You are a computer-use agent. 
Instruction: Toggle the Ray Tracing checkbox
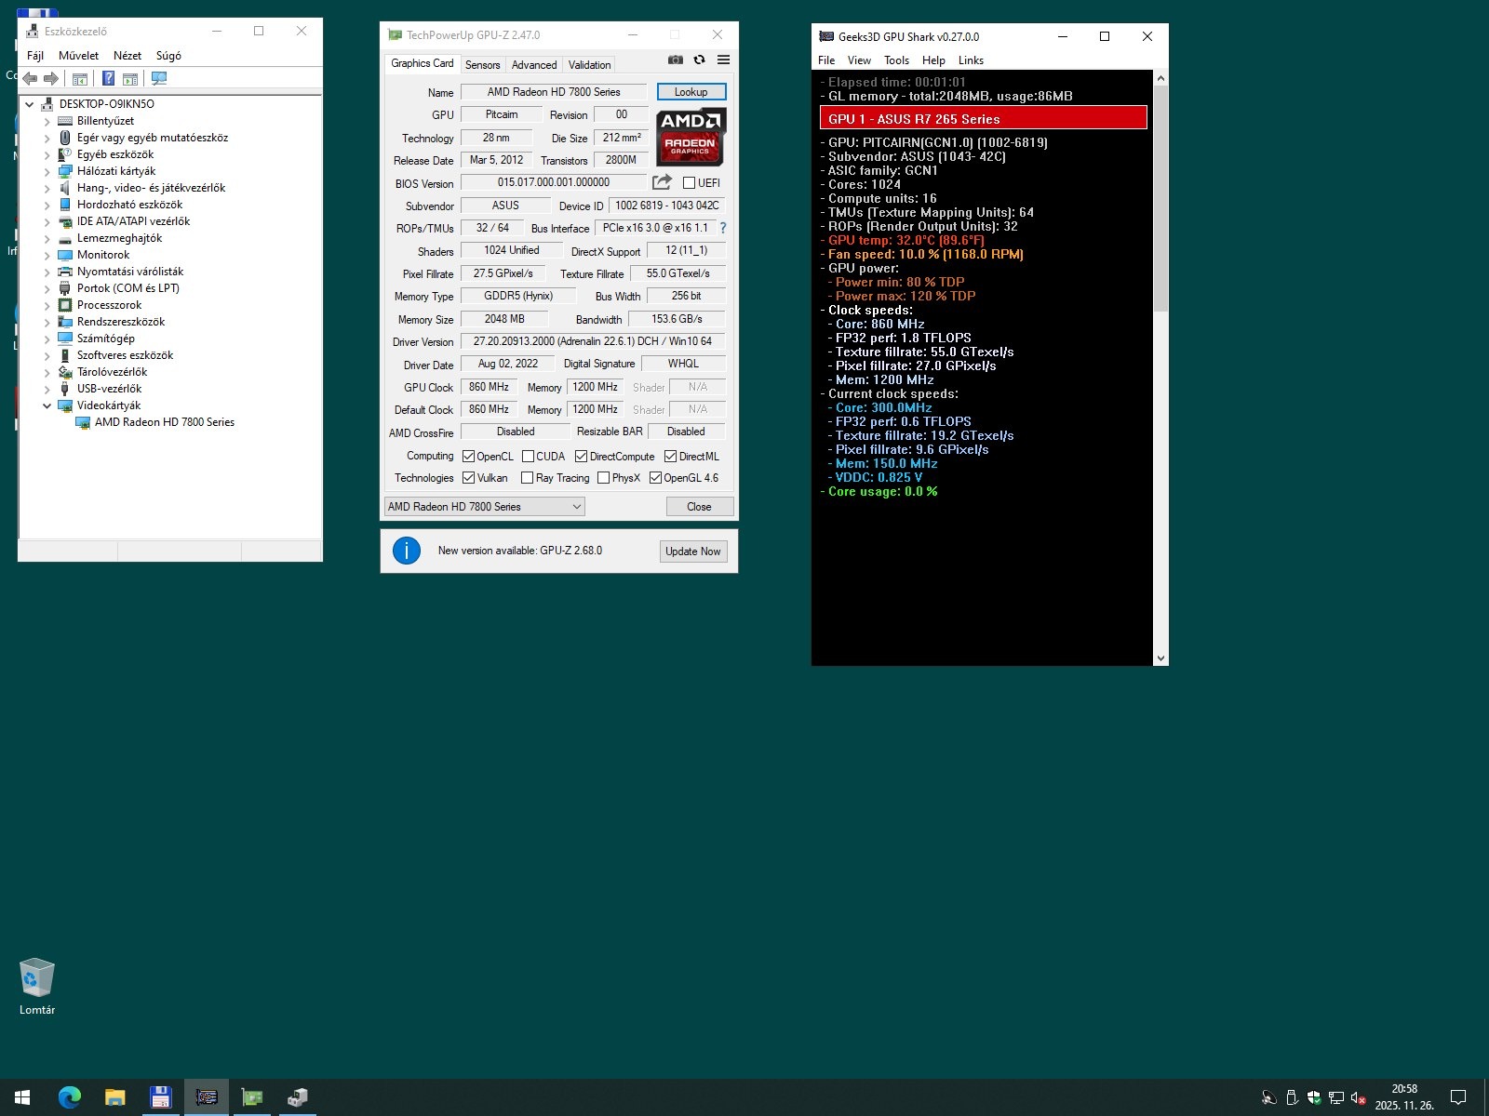pyautogui.click(x=527, y=478)
